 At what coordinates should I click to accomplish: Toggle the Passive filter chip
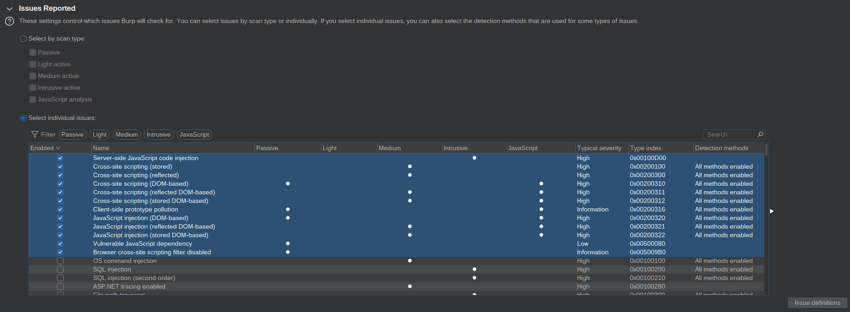coord(72,134)
